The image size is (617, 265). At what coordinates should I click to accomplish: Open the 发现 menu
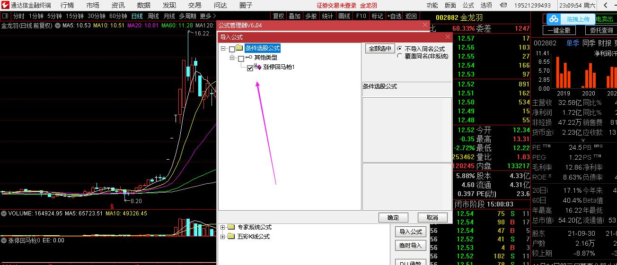pyautogui.click(x=169, y=6)
